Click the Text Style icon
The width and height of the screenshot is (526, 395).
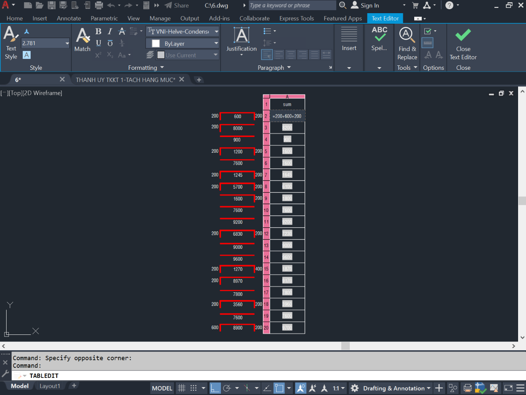point(11,43)
